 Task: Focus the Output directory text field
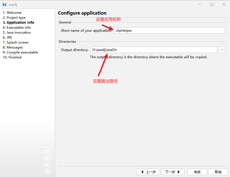tap(154, 50)
